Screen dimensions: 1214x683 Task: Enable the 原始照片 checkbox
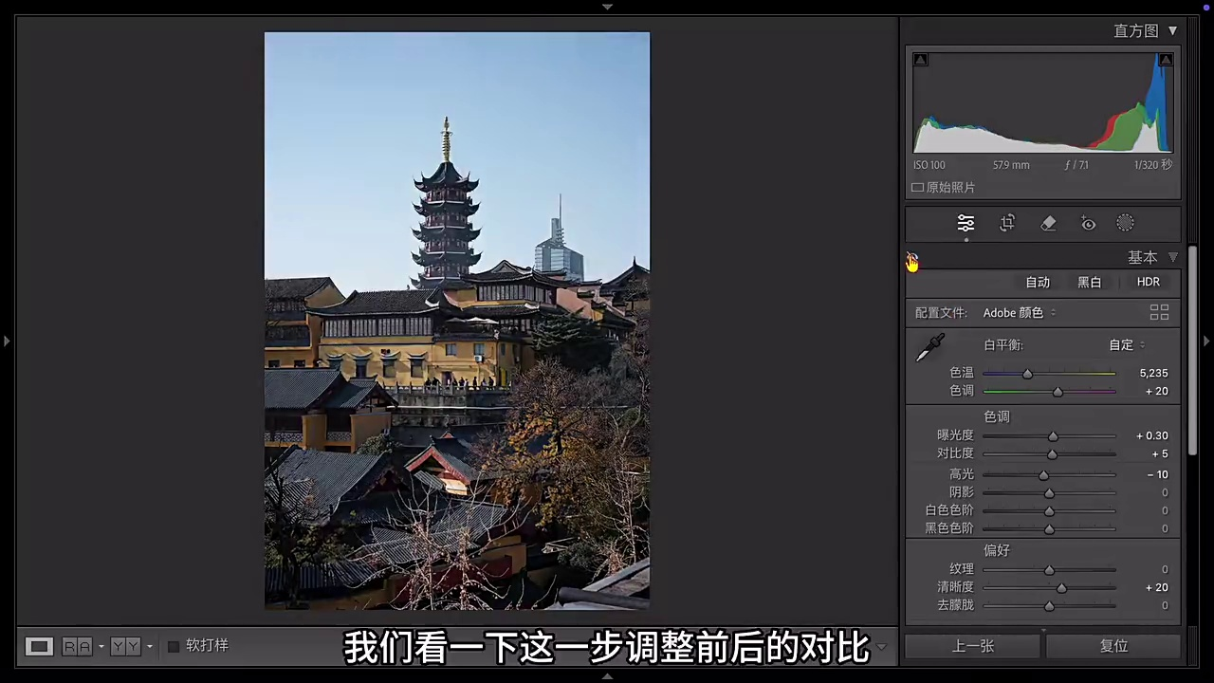point(918,188)
